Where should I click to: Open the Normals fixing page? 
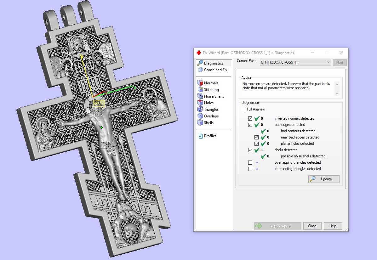[x=211, y=83]
